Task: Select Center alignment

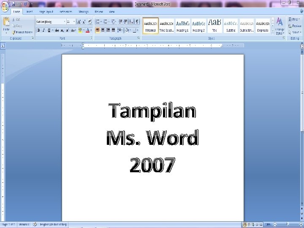Action: coord(103,30)
